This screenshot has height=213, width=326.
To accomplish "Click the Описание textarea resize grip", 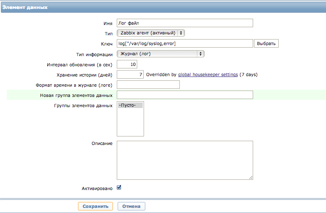I will tap(251, 177).
